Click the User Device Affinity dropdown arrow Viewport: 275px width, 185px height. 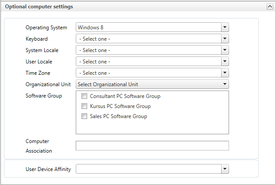(x=225, y=169)
